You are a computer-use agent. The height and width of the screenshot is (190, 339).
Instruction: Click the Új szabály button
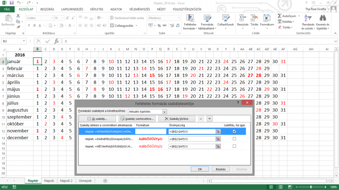tap(97, 119)
